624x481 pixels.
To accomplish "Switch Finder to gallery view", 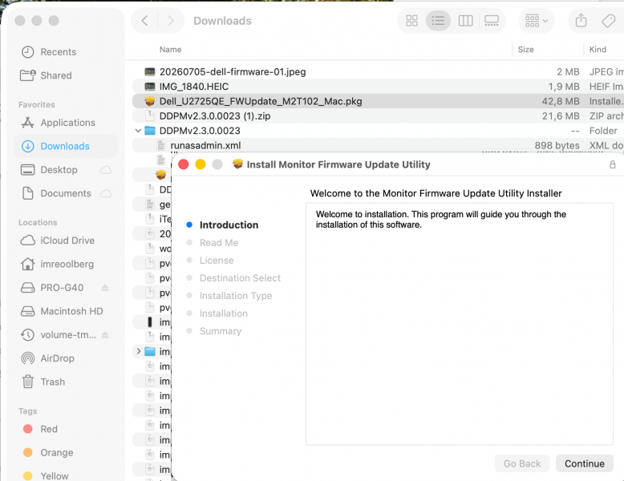I will (x=492, y=21).
